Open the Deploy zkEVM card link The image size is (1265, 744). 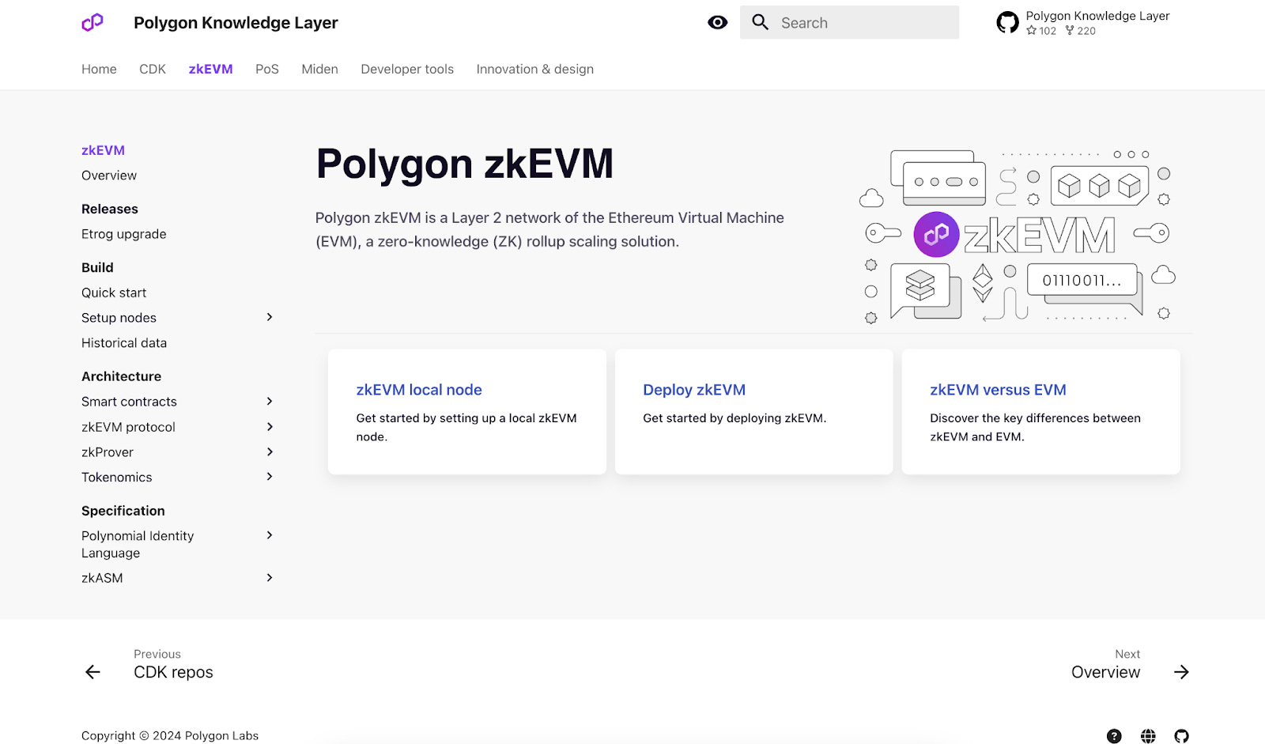694,390
